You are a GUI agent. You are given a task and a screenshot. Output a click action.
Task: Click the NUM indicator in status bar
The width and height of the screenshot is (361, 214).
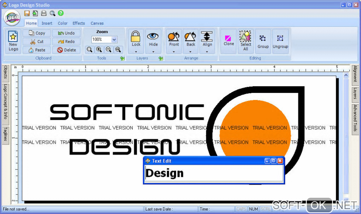253,209
